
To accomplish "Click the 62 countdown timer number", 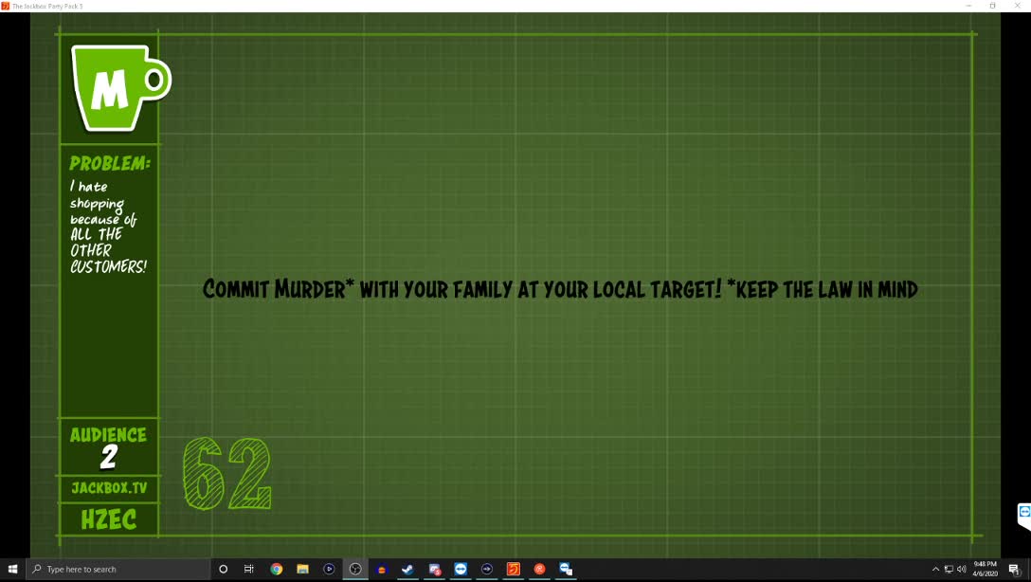I will pos(226,474).
